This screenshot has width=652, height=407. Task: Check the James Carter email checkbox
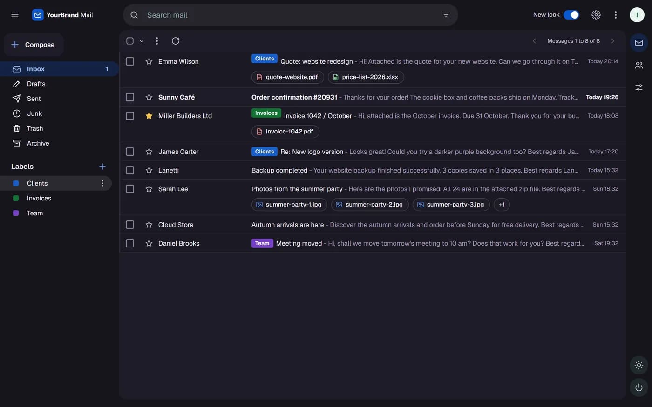pos(130,152)
